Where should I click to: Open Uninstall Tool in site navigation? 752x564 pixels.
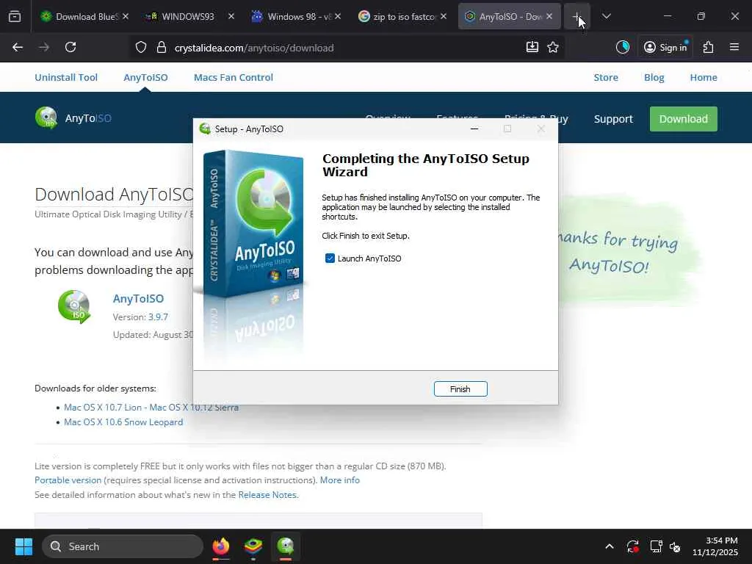pyautogui.click(x=65, y=77)
